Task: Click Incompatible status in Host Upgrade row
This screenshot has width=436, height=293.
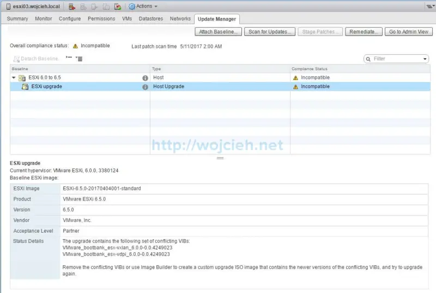Action: [315, 86]
